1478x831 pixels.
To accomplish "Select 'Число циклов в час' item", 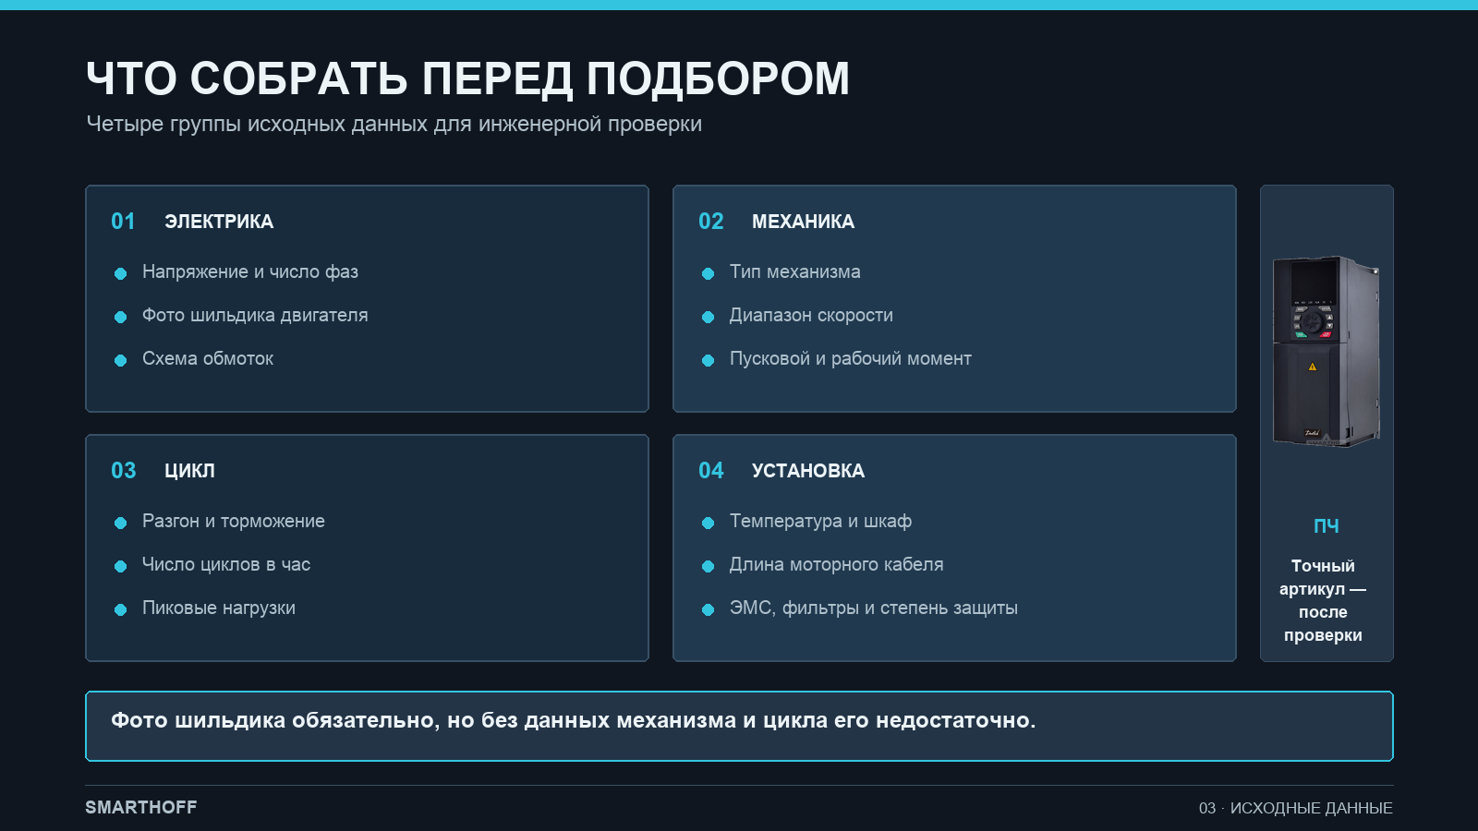I will click(x=226, y=564).
